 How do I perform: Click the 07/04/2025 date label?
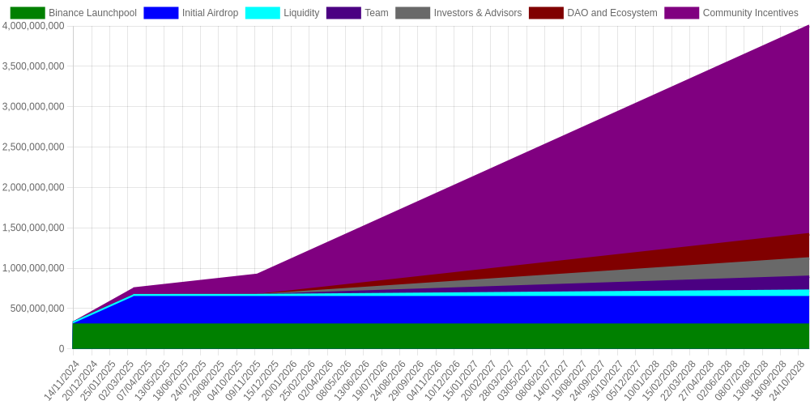[x=134, y=380]
